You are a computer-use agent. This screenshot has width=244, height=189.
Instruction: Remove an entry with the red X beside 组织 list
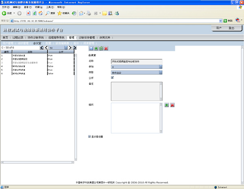click(x=172, y=105)
